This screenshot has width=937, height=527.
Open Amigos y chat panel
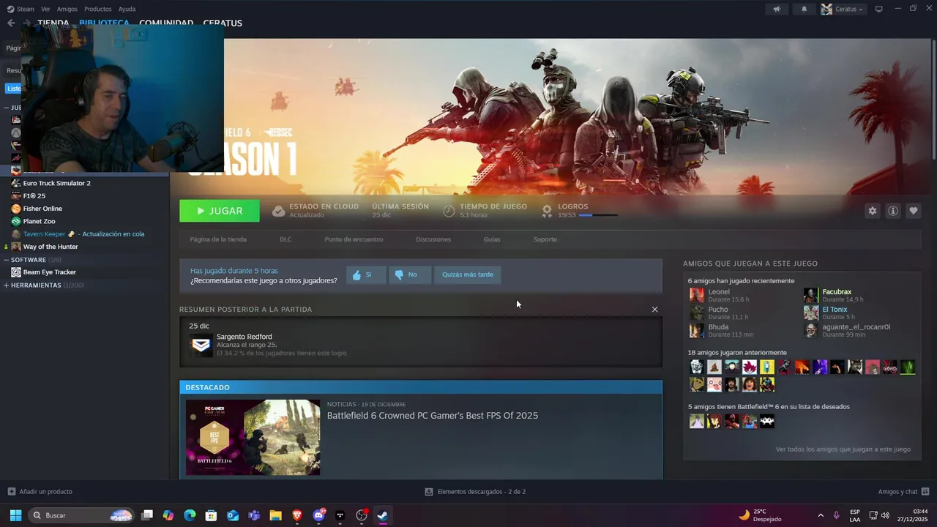(903, 492)
